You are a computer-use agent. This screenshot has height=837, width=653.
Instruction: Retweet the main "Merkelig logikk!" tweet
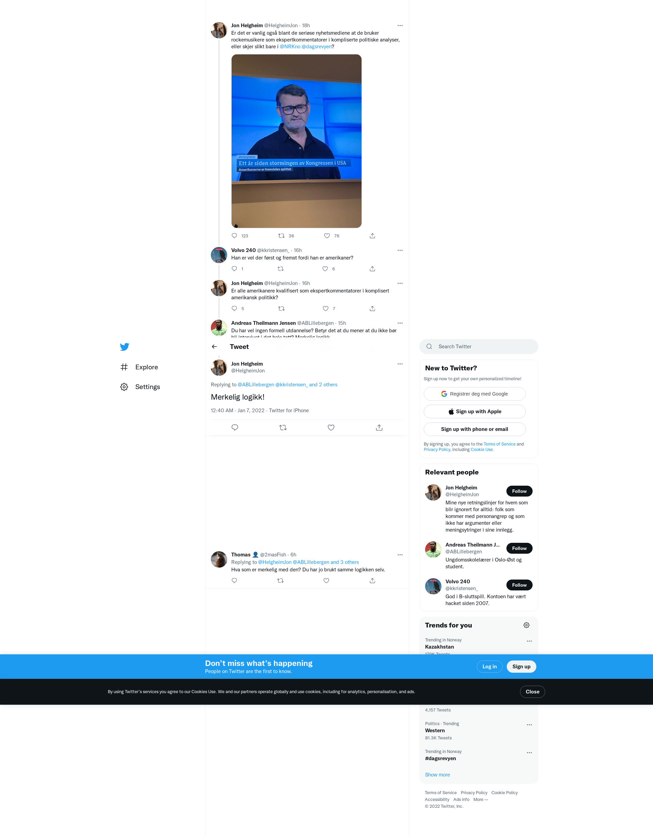[x=283, y=427]
